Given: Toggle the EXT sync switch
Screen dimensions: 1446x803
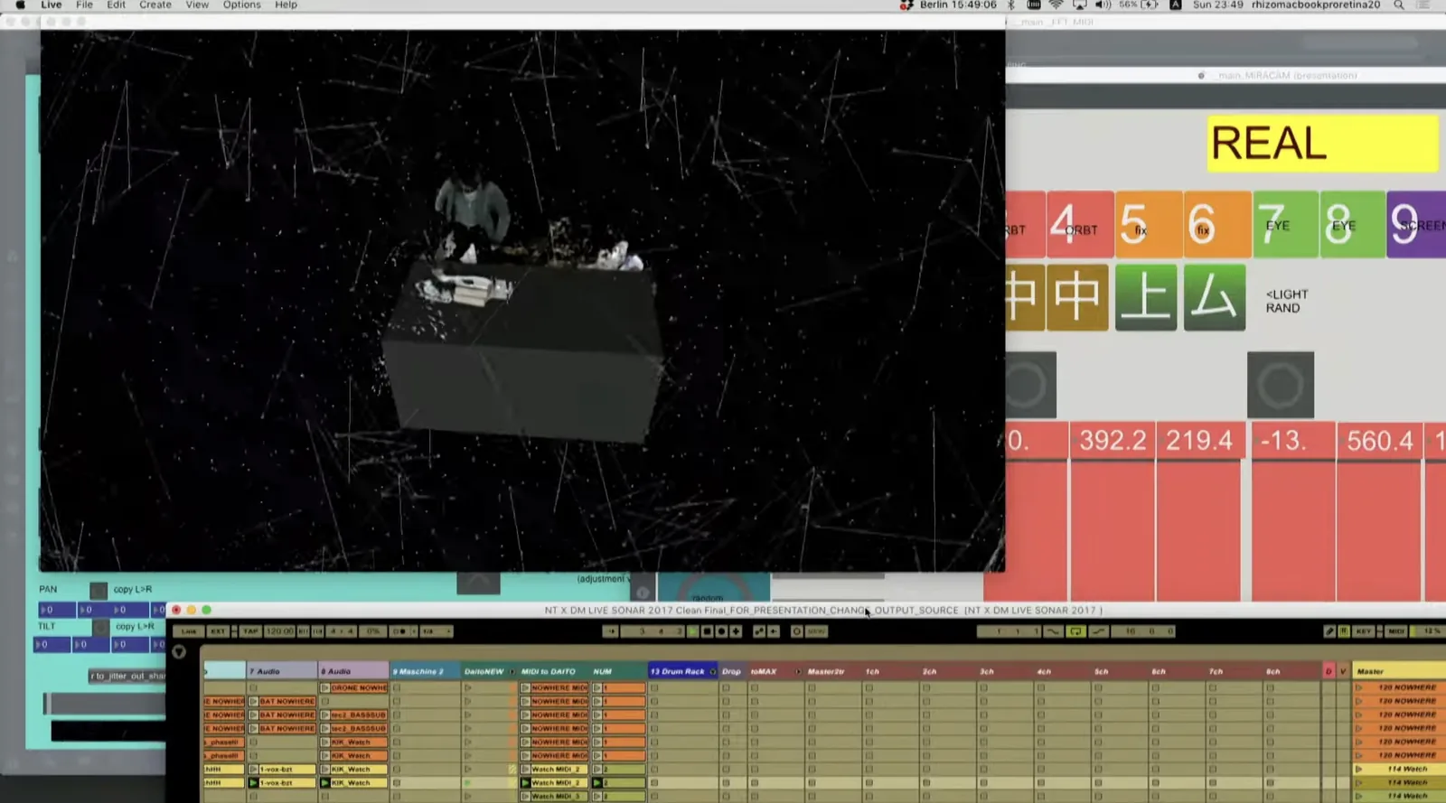Looking at the screenshot, I should (x=218, y=631).
